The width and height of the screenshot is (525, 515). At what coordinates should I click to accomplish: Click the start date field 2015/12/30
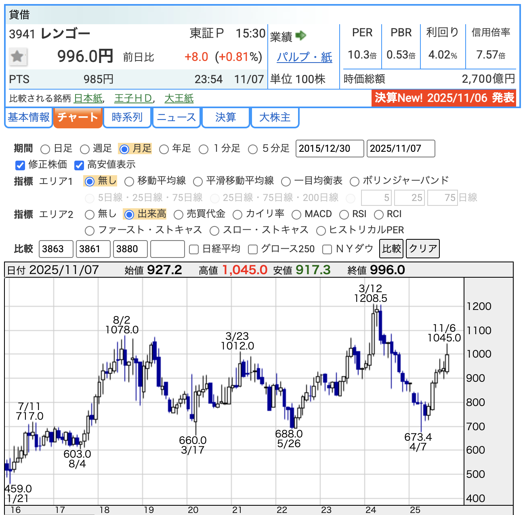point(330,149)
